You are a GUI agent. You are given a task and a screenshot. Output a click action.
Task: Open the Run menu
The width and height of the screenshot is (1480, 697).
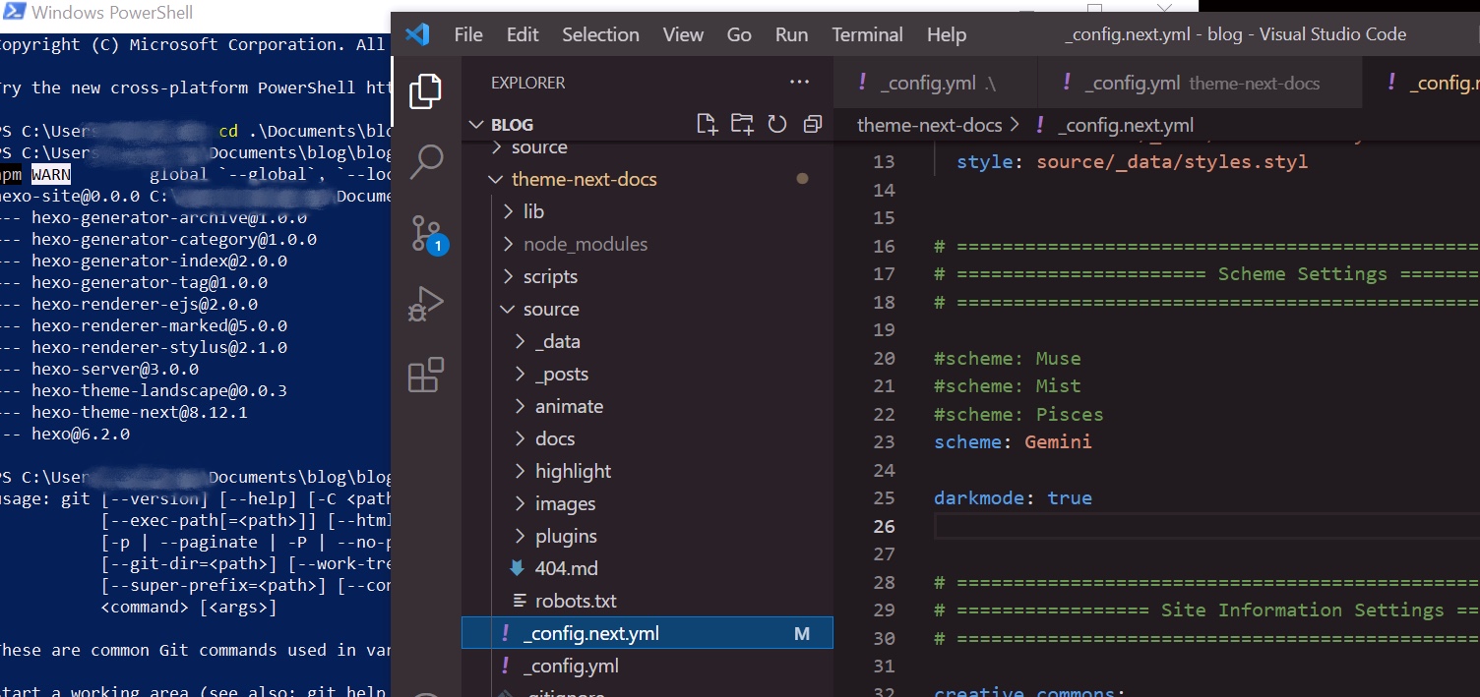[791, 34]
